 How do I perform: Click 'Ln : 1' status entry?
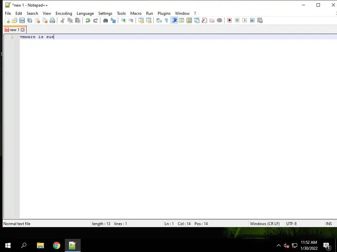(169, 224)
